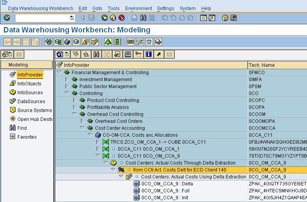Click the yellow Exit arrow icon

point(113,18)
